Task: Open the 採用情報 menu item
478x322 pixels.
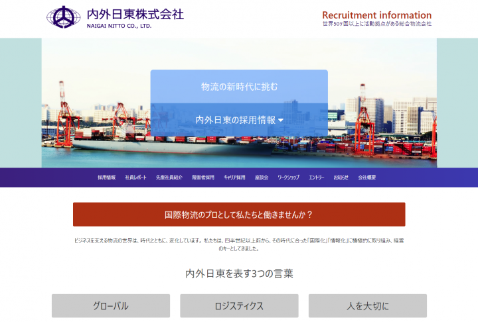Action: 106,178
